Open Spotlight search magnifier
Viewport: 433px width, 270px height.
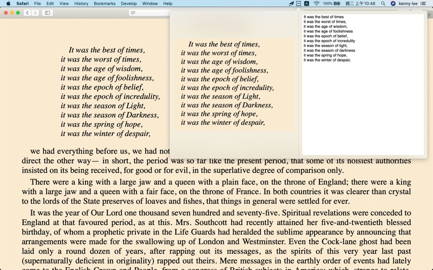point(383,4)
